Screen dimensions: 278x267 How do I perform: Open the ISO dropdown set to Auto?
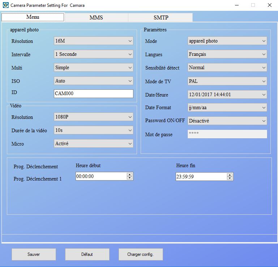[x=93, y=81]
